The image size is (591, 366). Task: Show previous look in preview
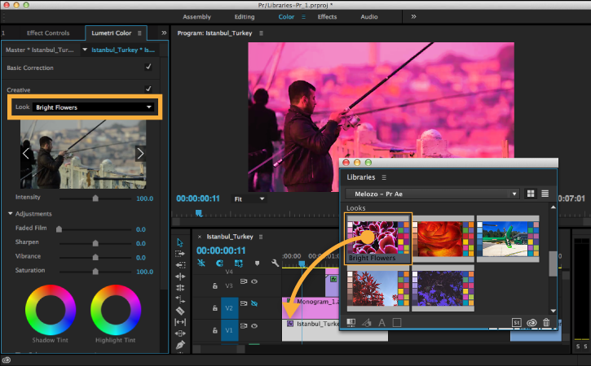[25, 154]
